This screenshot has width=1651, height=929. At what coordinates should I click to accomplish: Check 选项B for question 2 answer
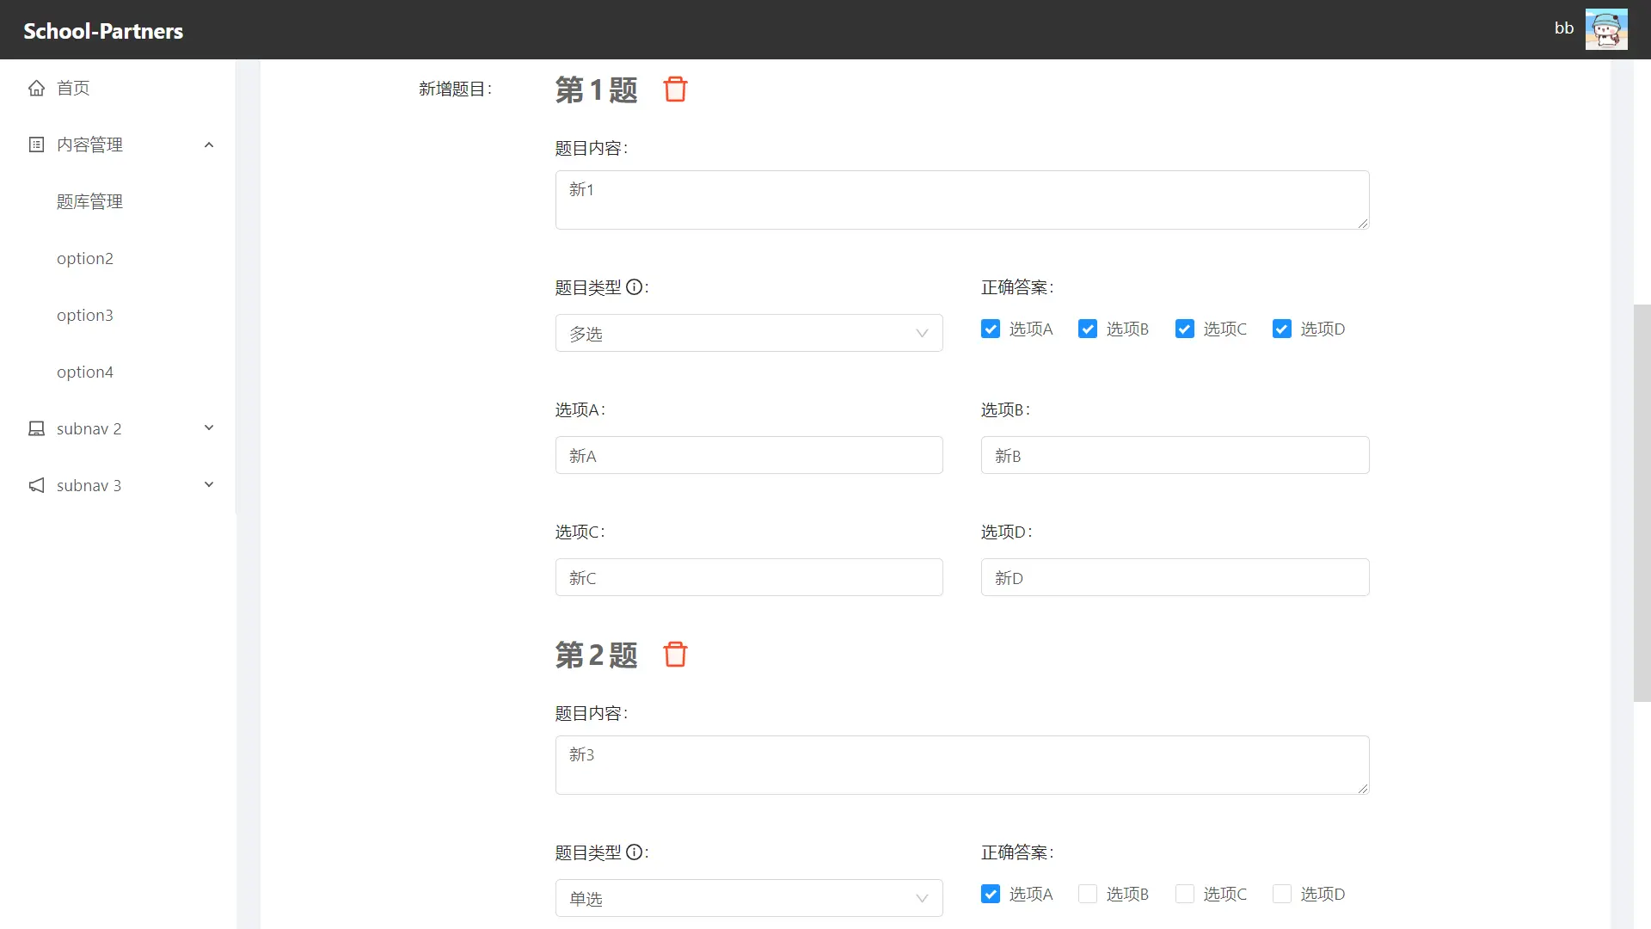click(x=1088, y=894)
